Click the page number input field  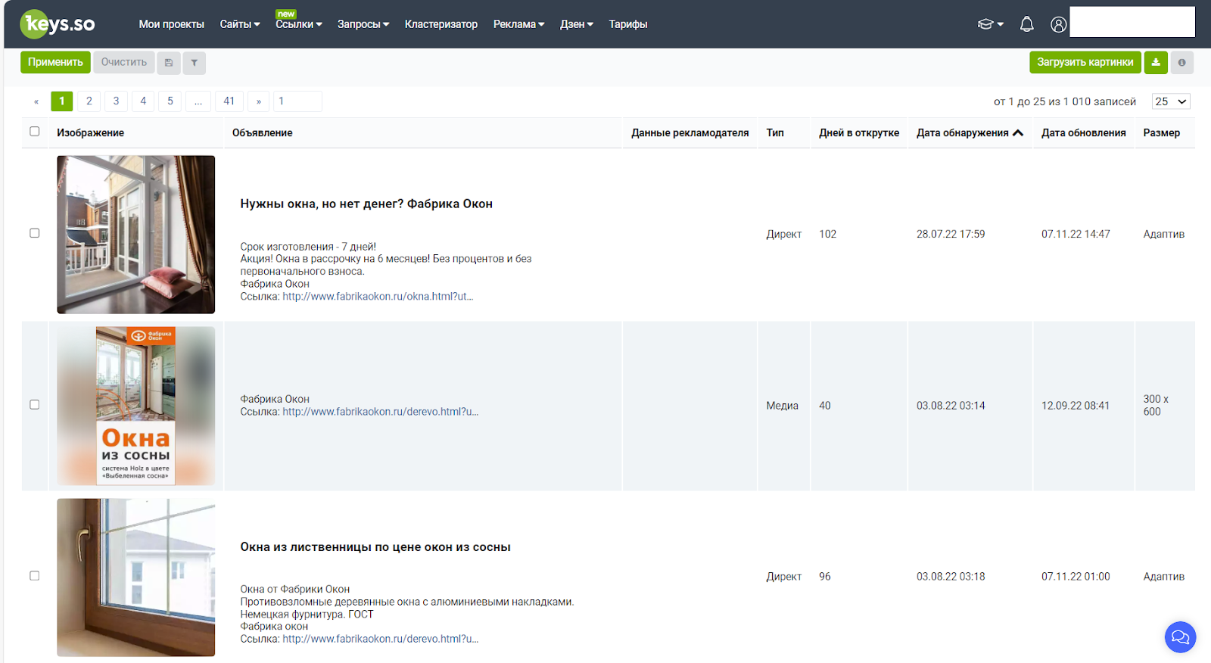point(298,101)
